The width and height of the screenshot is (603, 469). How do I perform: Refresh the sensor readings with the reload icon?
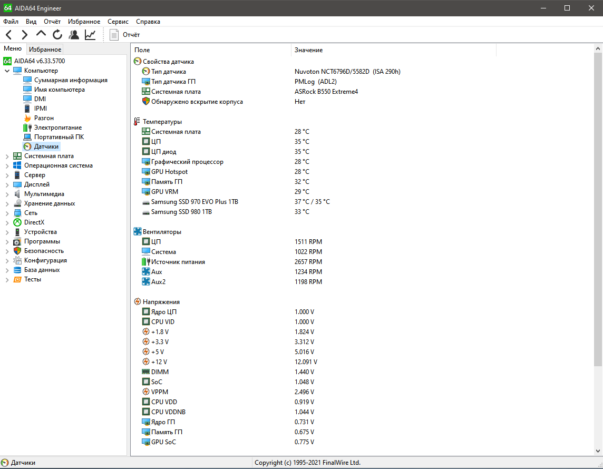click(x=57, y=35)
